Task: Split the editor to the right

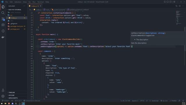Action: (180, 6)
